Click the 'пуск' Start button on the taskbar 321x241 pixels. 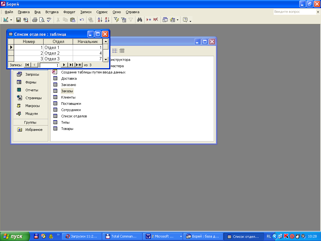[15, 236]
